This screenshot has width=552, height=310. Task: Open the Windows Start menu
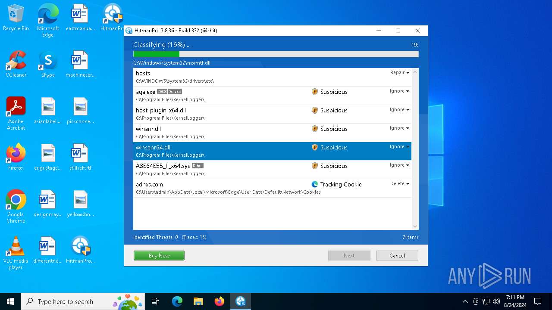click(10, 301)
